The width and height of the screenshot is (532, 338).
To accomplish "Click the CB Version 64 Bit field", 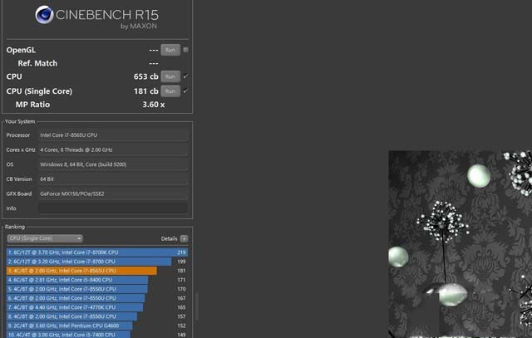I will tap(113, 179).
